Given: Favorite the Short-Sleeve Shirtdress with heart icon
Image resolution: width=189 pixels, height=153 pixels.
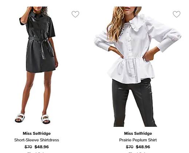Looking at the screenshot, I should (x=75, y=14).
